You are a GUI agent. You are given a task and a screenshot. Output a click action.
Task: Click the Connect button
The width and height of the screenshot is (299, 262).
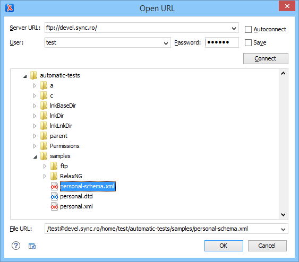266,58
